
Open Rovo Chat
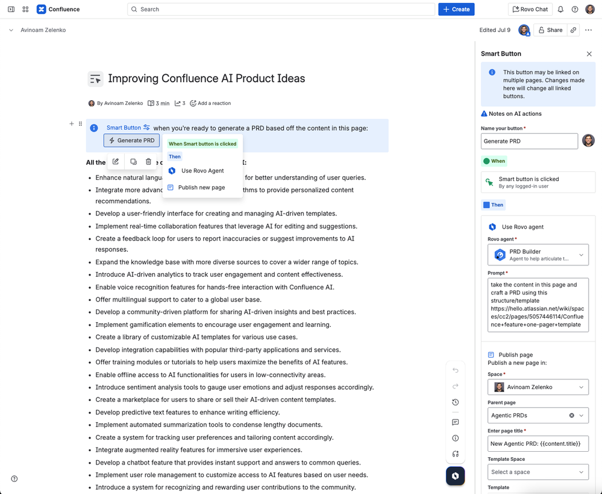pos(530,9)
